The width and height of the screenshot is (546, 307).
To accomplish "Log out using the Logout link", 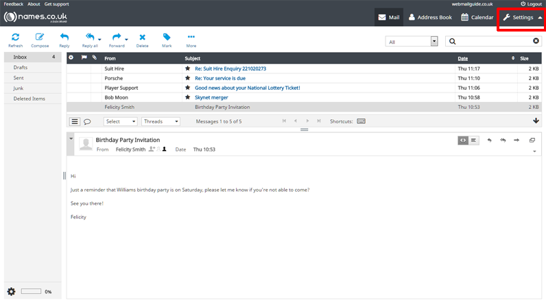I will 531,4.
